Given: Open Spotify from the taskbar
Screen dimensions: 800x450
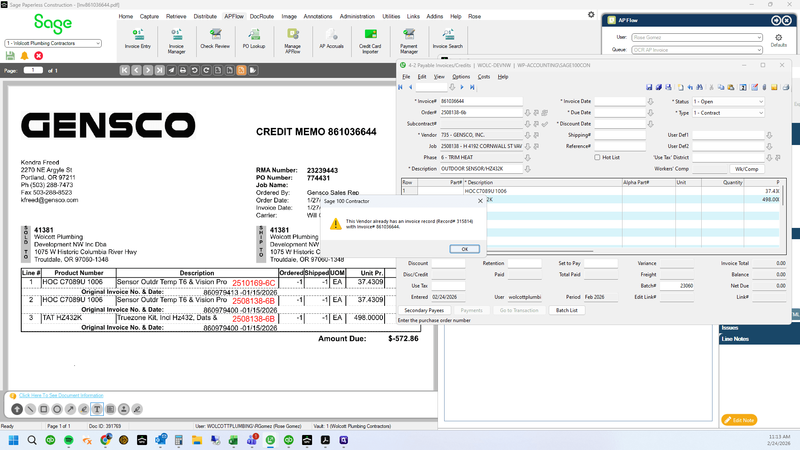Looking at the screenshot, I should (x=69, y=440).
